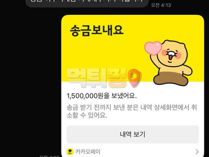Tap Chunsik's raised arm holding the heart

tap(155, 60)
